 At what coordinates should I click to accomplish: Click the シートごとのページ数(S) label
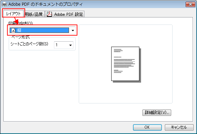[29, 44]
